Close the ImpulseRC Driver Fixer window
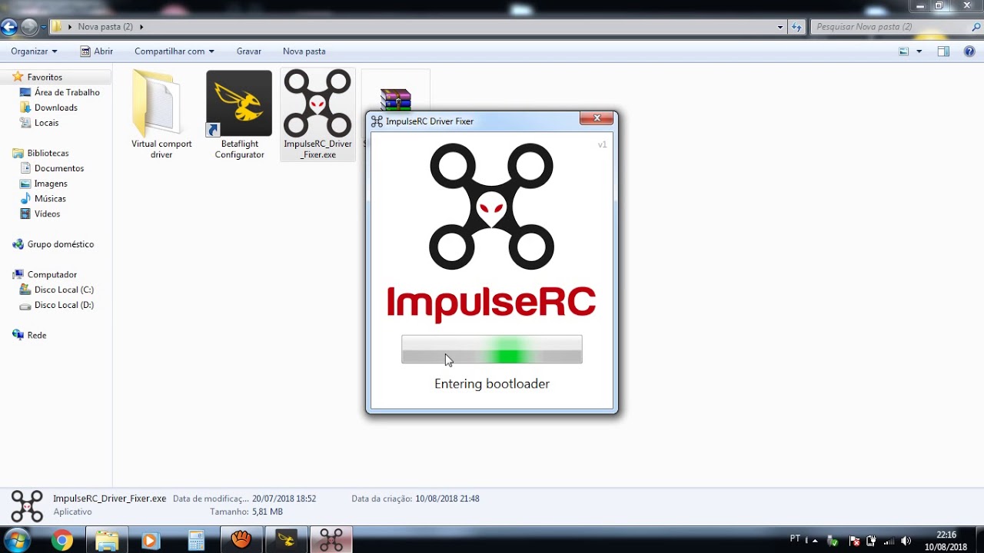 coord(596,118)
